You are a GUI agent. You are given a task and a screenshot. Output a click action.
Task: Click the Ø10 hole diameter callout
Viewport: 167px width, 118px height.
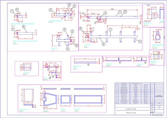click(96, 22)
